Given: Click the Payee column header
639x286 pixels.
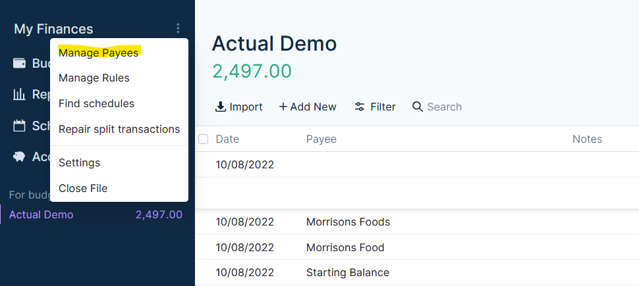Looking at the screenshot, I should click(321, 139).
